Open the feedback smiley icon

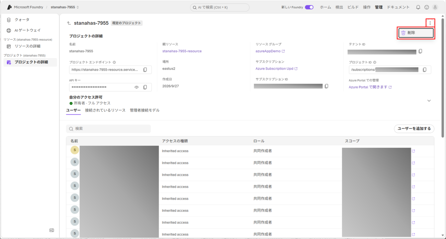click(426, 7)
